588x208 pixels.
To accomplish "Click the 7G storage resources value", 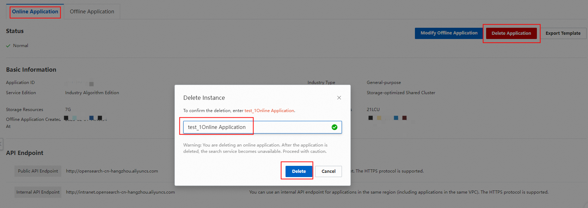I will (x=68, y=110).
